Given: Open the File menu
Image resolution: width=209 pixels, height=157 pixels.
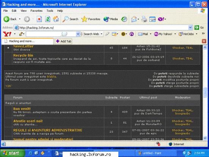Looking at the screenshot, I should [x=5, y=11].
